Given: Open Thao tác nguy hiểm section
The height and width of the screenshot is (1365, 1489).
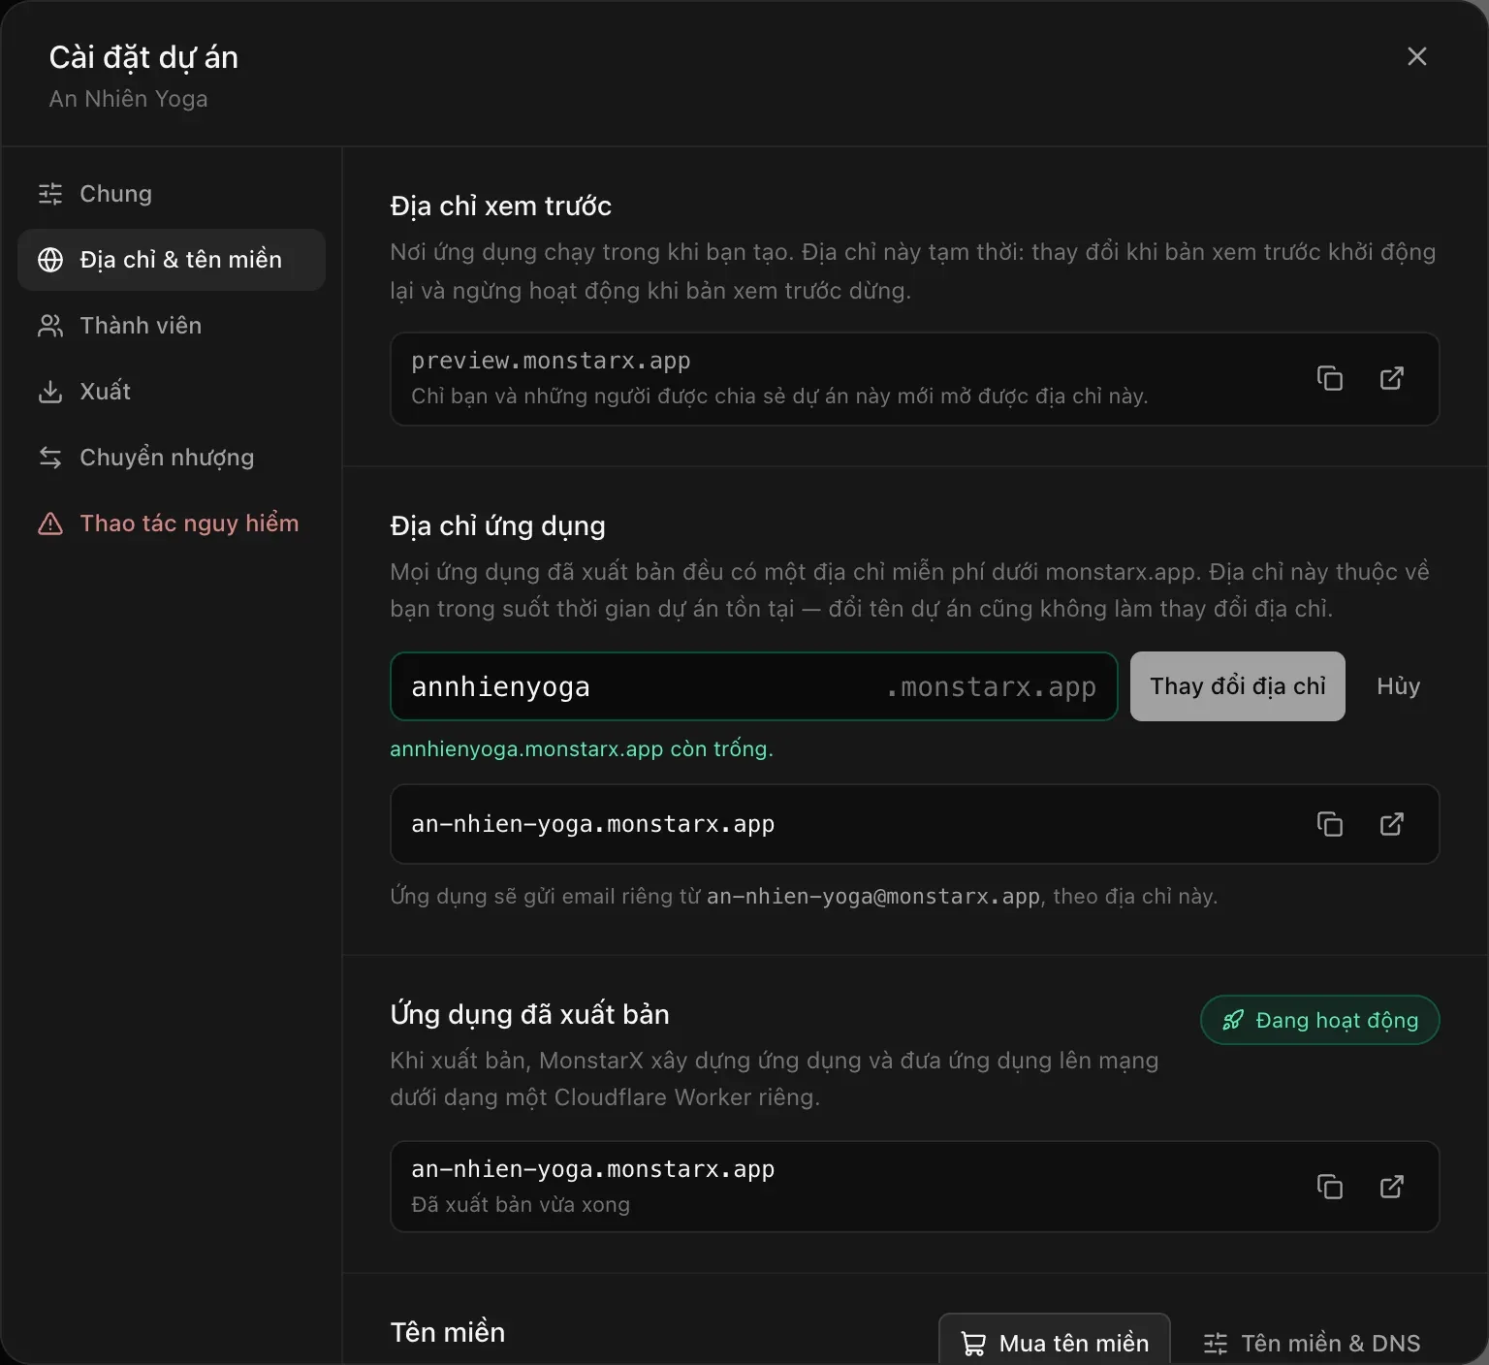Looking at the screenshot, I should [172, 524].
